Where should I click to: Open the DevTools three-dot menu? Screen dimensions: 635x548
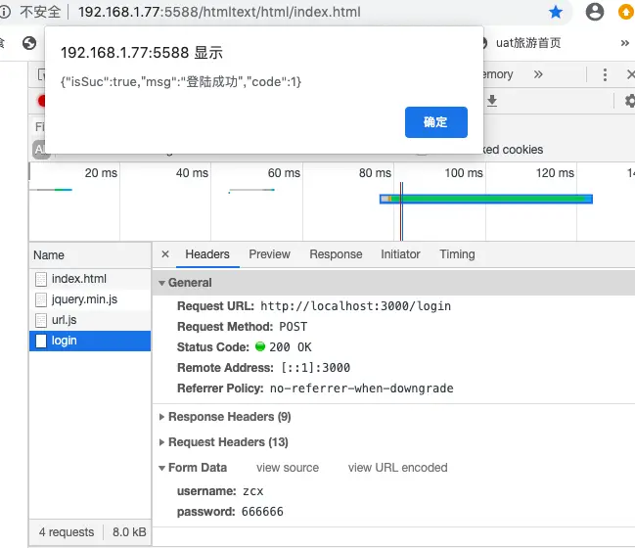pyautogui.click(x=605, y=74)
